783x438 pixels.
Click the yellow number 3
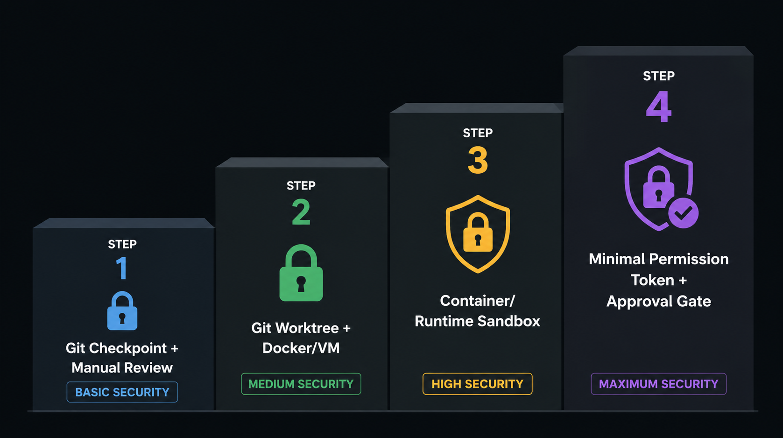click(x=478, y=160)
